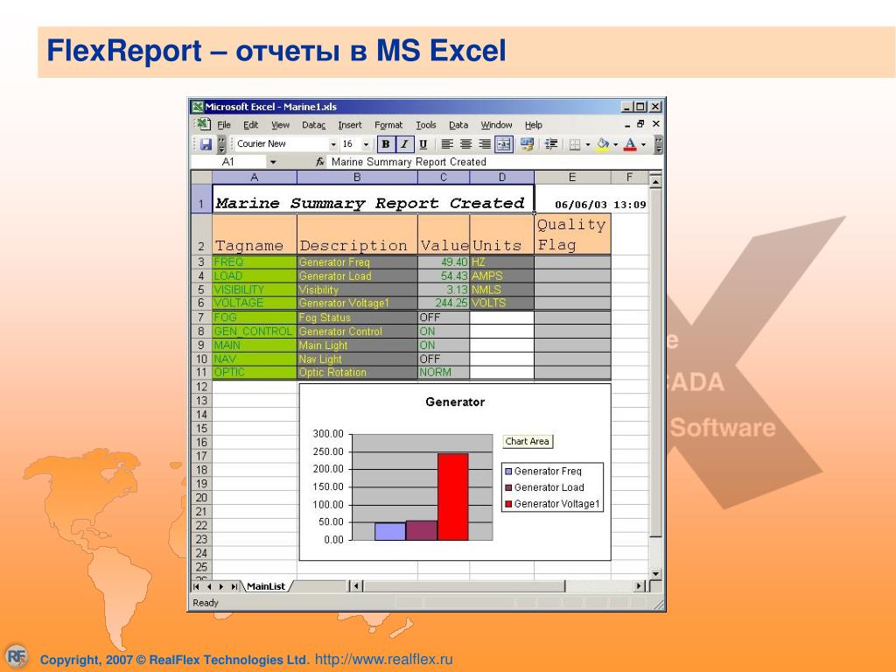Align text left in toolbar
This screenshot has height=672, width=896.
coord(447,144)
